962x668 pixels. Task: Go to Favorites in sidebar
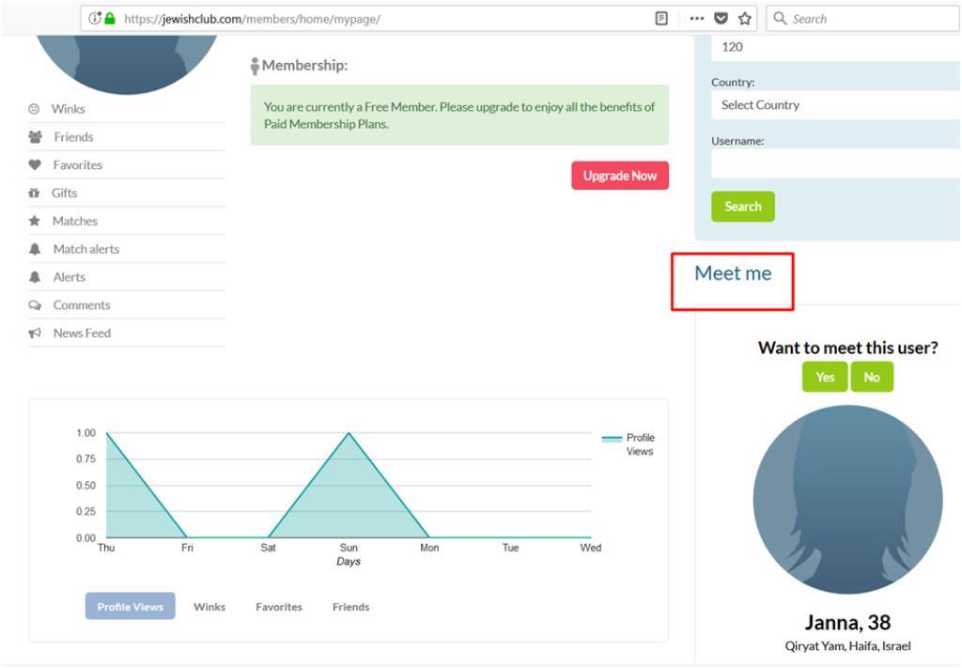point(78,165)
